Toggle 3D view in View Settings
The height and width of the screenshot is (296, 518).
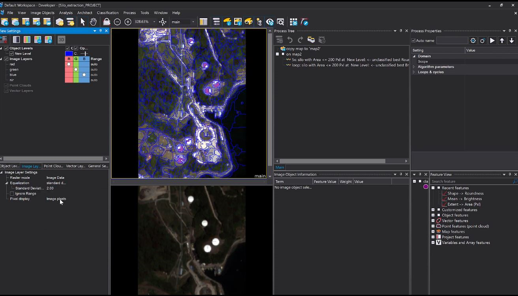pyautogui.click(x=61, y=40)
